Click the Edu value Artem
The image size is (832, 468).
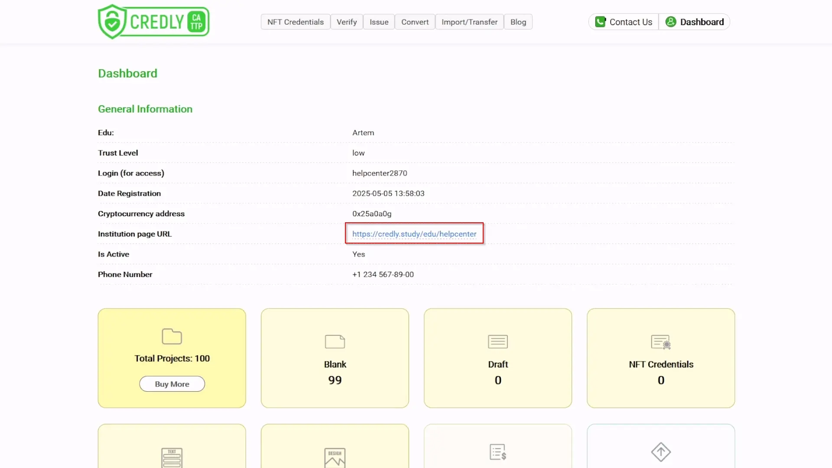coord(363,133)
